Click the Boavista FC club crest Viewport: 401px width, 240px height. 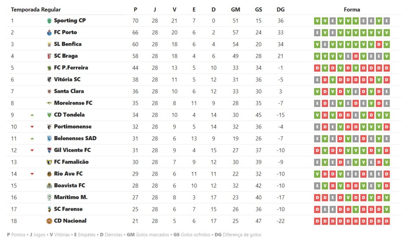(49, 186)
